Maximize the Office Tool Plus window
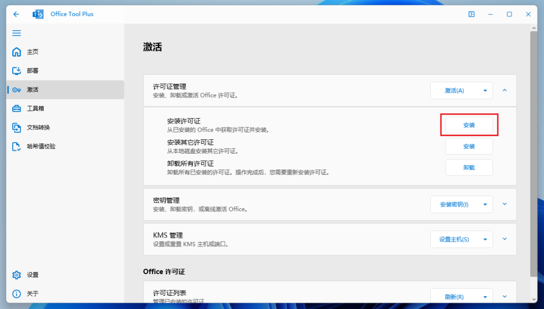 click(x=509, y=14)
